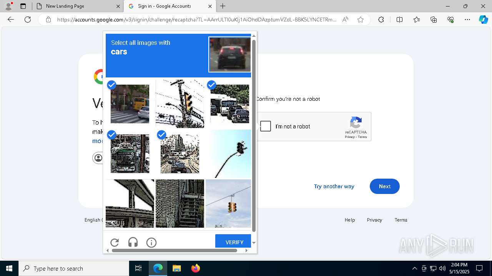Check the I'm not a robot checkbox
Image resolution: width=492 pixels, height=276 pixels.
pos(266,126)
